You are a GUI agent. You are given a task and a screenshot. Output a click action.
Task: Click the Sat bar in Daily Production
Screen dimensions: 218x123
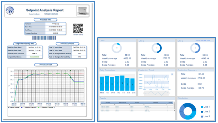coord(127,84)
